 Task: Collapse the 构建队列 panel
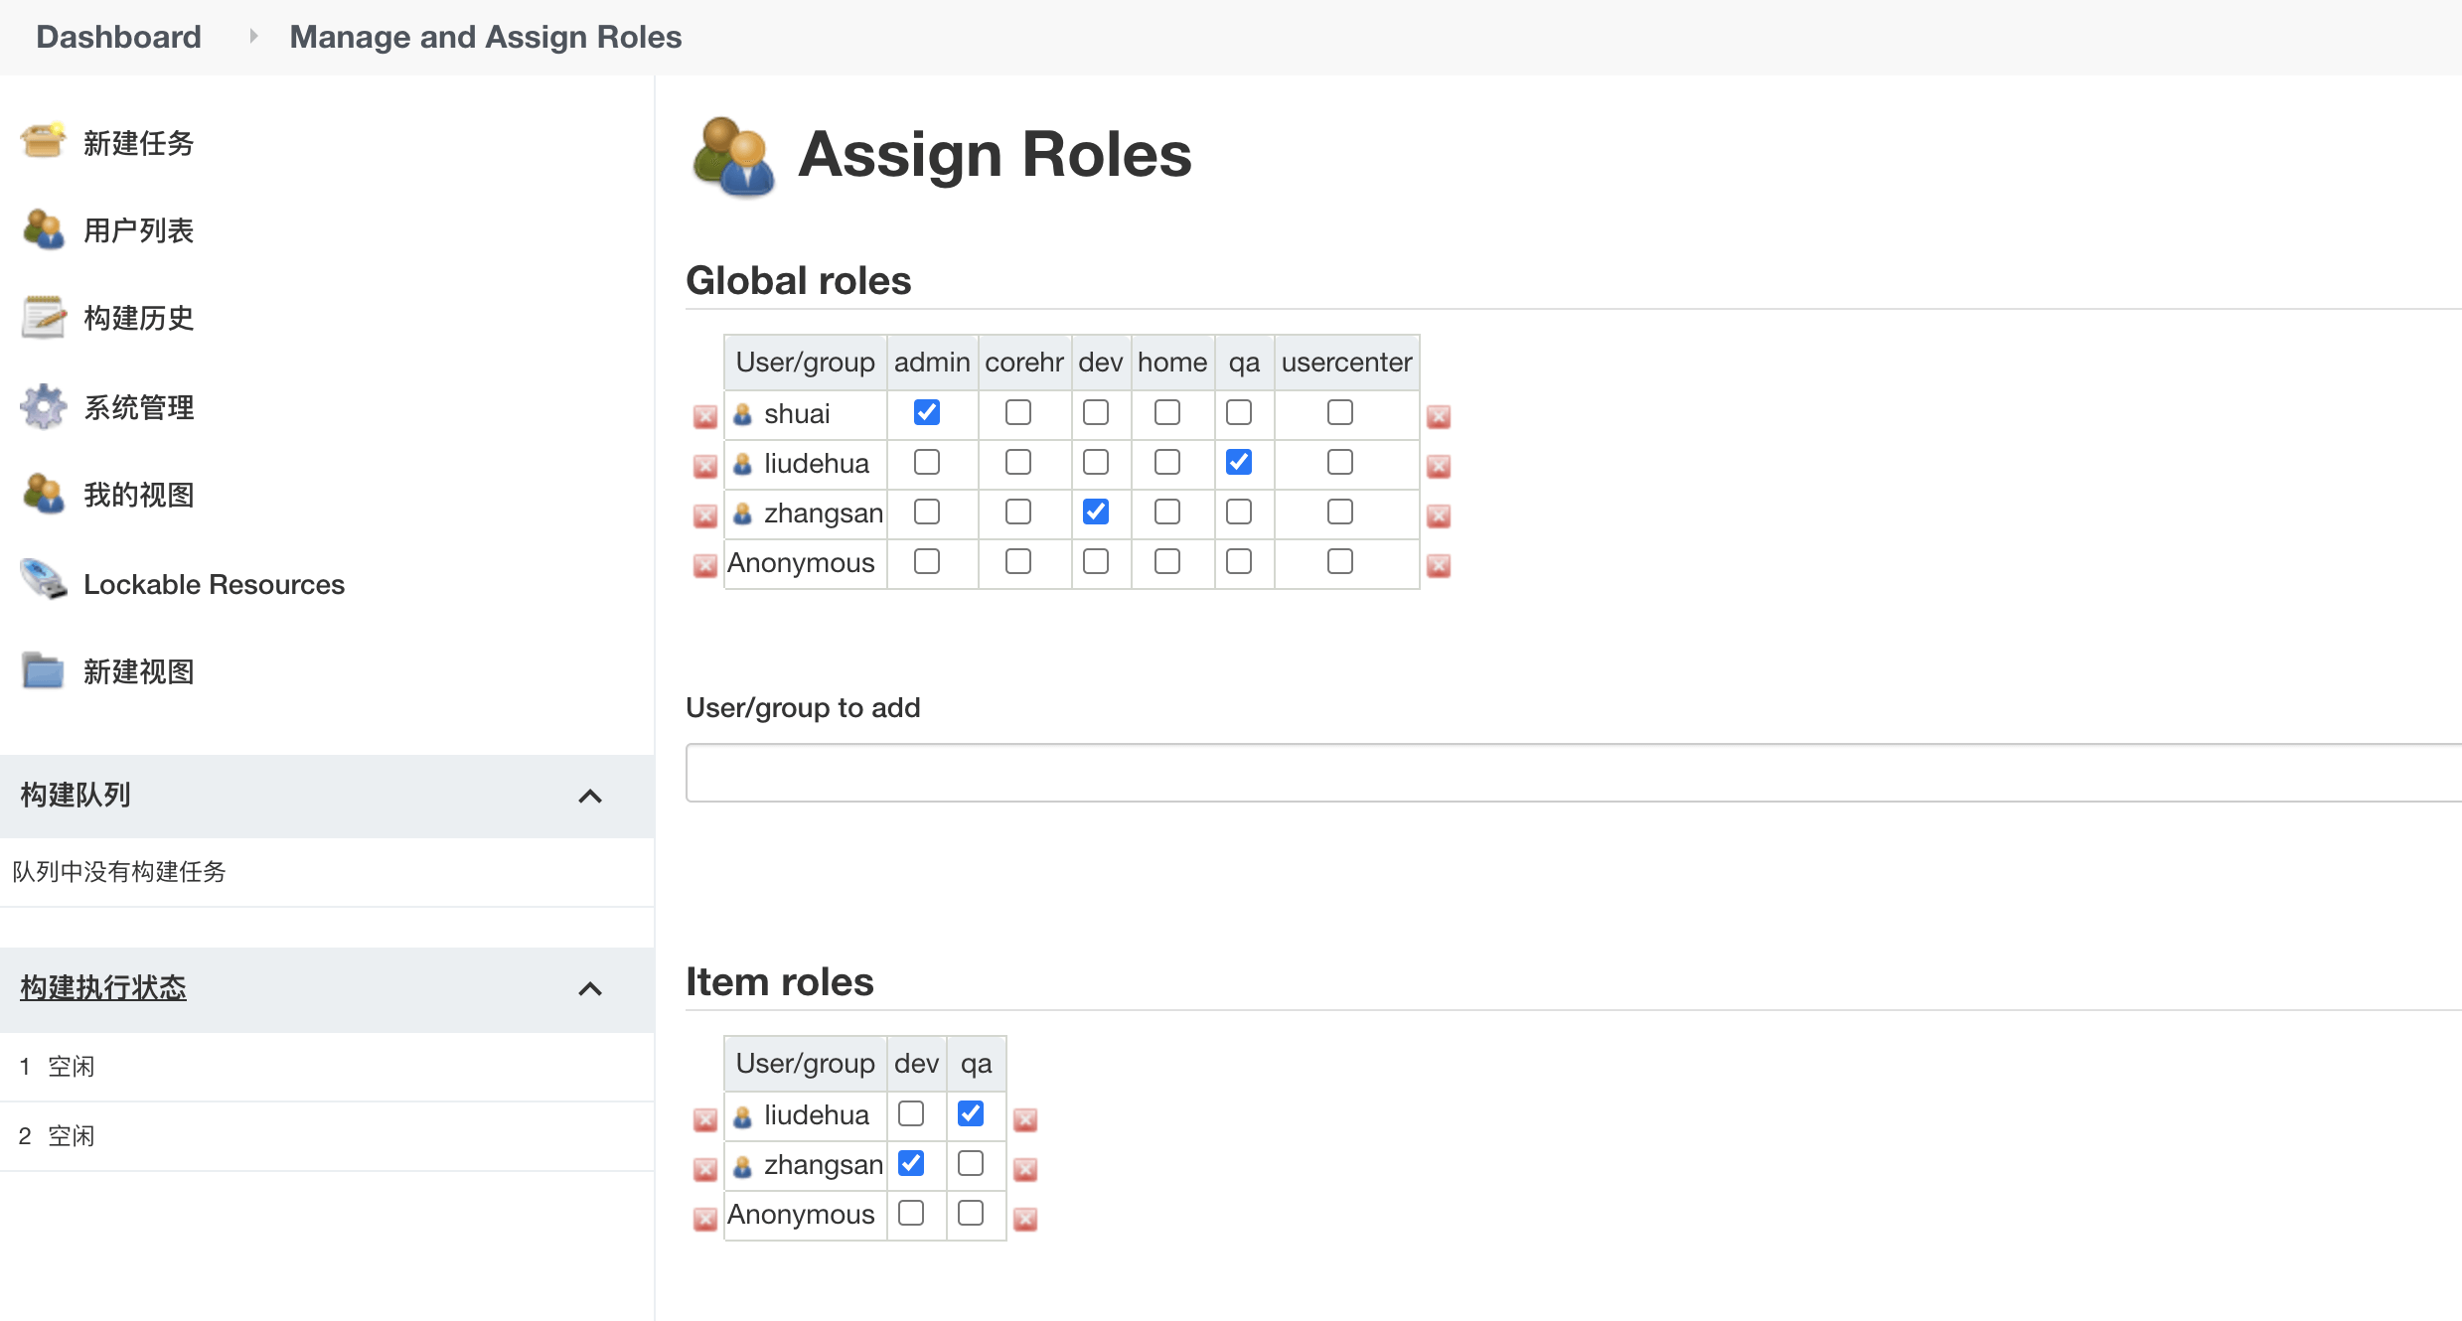tap(590, 796)
